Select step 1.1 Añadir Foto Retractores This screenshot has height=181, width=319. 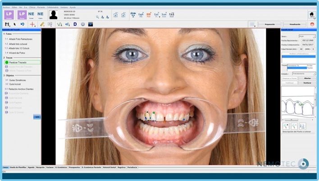click(x=18, y=39)
